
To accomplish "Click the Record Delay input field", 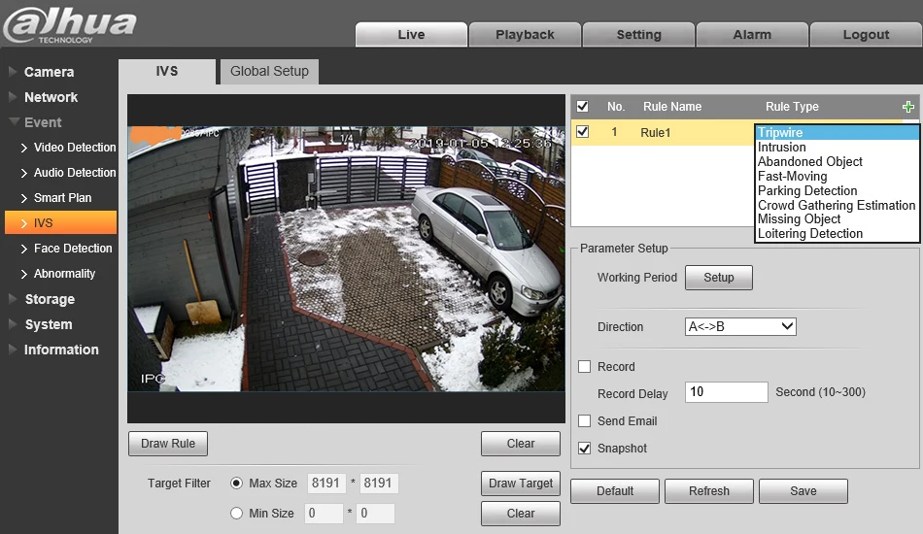I will pos(727,391).
